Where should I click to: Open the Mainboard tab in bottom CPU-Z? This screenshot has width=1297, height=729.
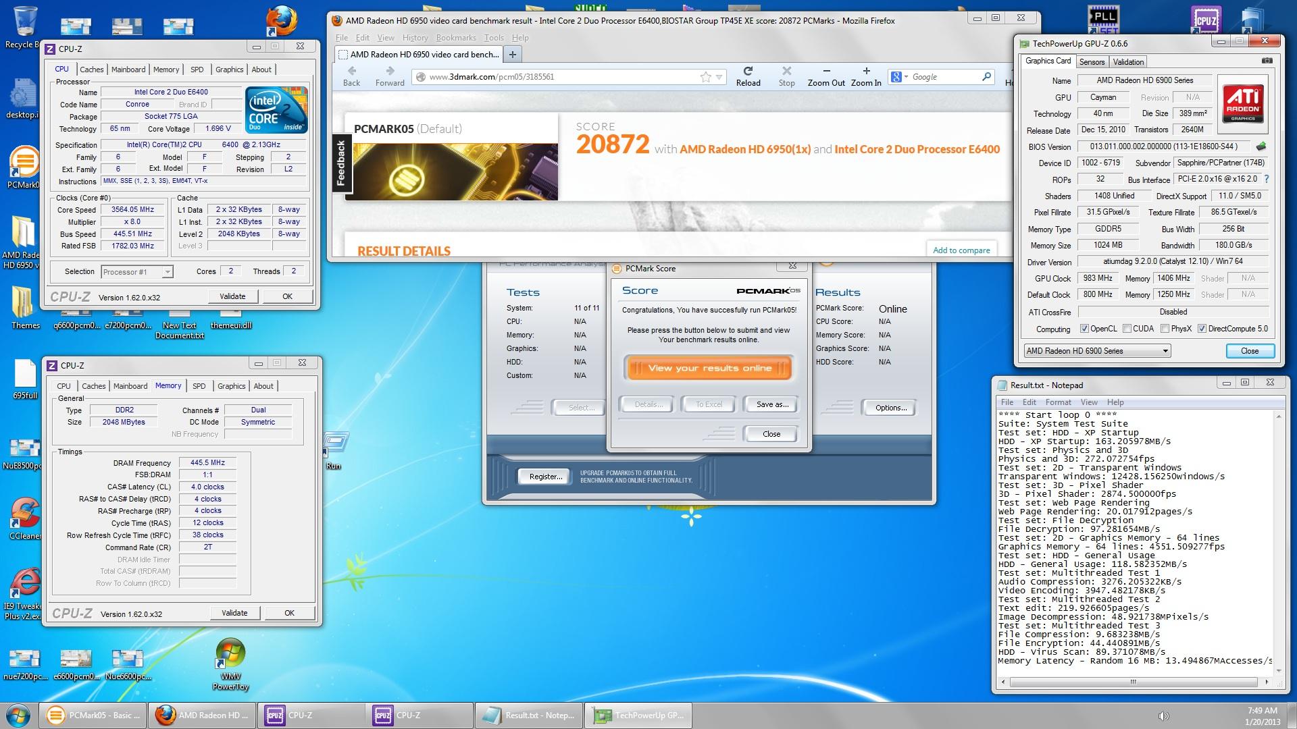pos(130,386)
